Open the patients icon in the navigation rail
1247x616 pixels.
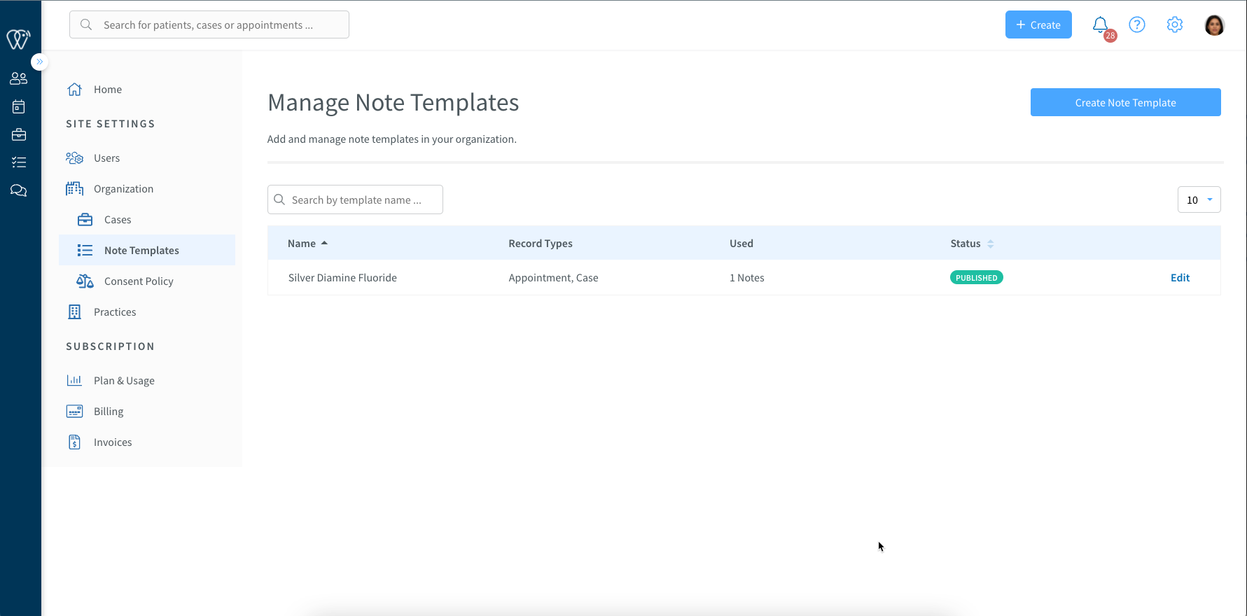tap(19, 78)
